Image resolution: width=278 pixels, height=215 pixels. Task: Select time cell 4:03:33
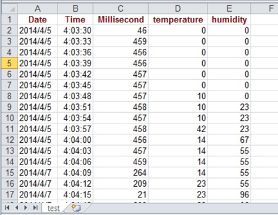point(75,41)
